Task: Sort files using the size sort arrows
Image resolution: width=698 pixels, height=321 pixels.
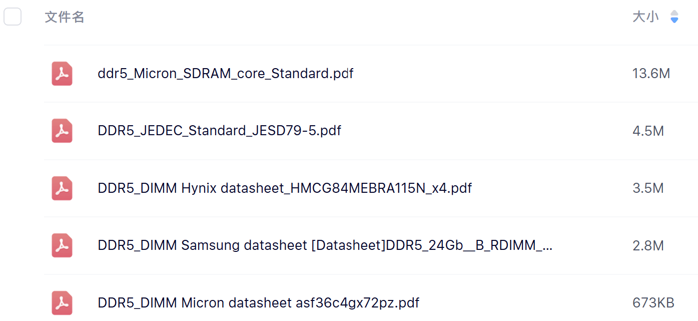Action: 674,17
